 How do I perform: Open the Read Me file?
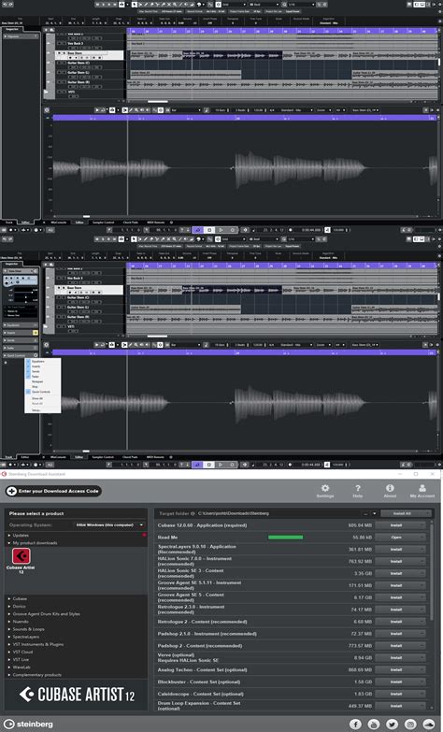tap(401, 538)
